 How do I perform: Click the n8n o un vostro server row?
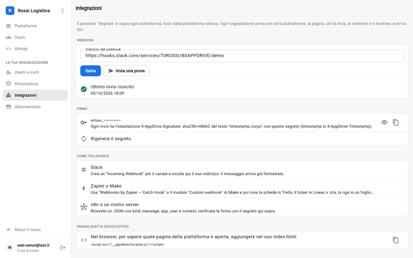(242, 207)
